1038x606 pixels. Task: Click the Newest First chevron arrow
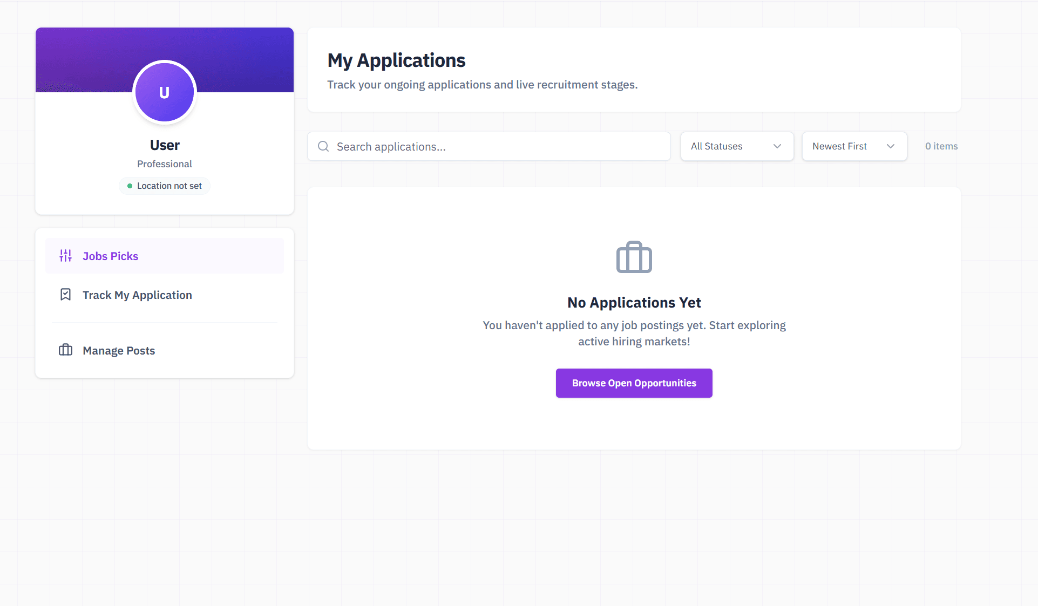pos(891,146)
